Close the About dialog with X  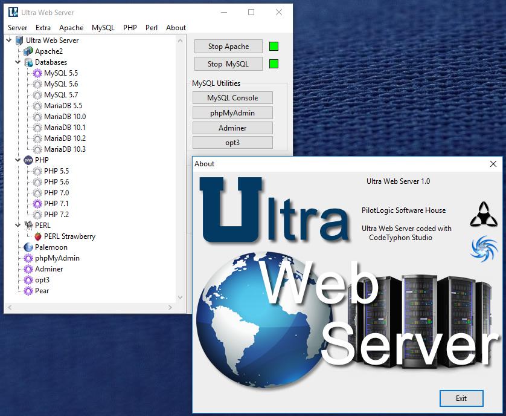pyautogui.click(x=493, y=164)
